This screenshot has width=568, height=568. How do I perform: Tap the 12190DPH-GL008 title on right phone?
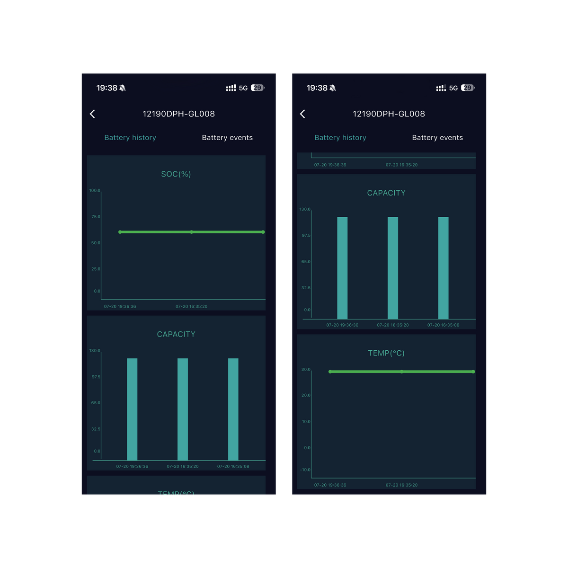click(x=389, y=114)
